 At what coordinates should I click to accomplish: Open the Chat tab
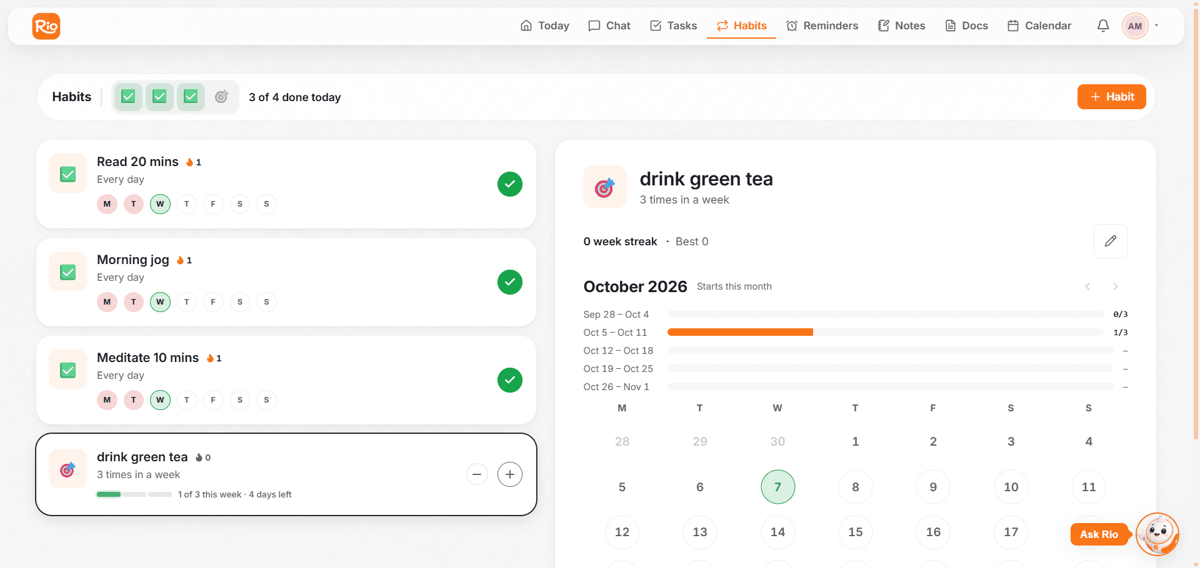pos(609,26)
